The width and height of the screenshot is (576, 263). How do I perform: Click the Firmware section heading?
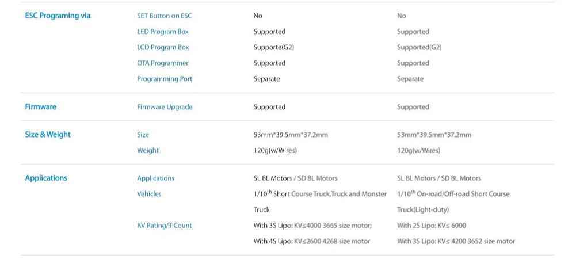click(x=41, y=107)
